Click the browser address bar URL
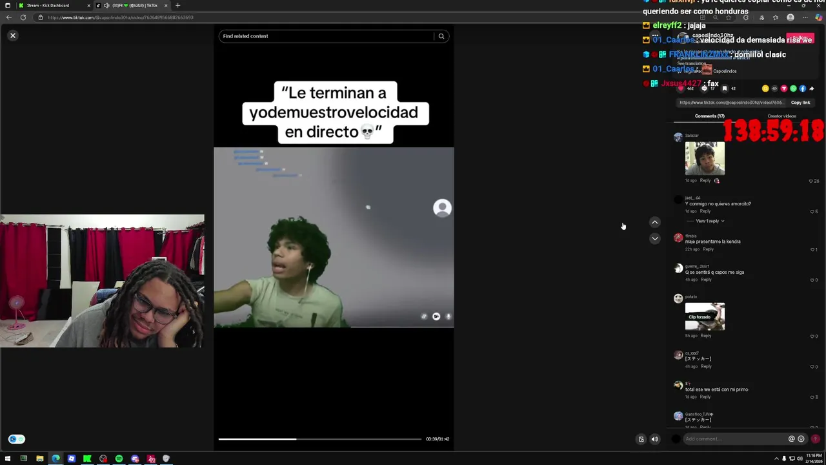Image resolution: width=826 pixels, height=465 pixels. [121, 17]
